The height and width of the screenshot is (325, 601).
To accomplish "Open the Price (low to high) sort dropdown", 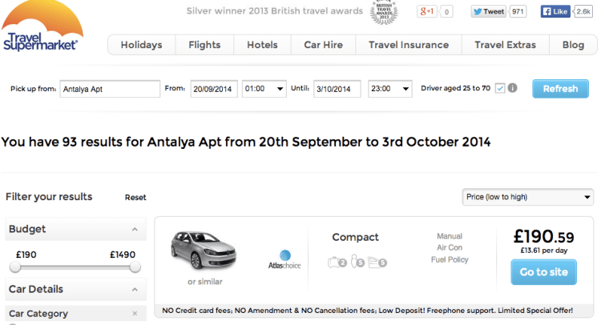I will (x=528, y=197).
